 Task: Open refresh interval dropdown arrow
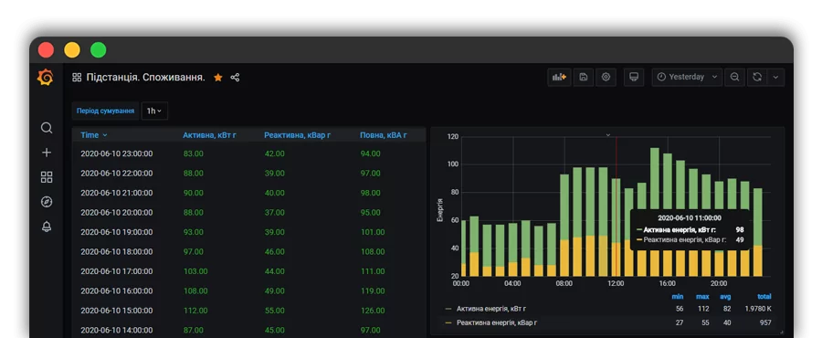tap(775, 77)
